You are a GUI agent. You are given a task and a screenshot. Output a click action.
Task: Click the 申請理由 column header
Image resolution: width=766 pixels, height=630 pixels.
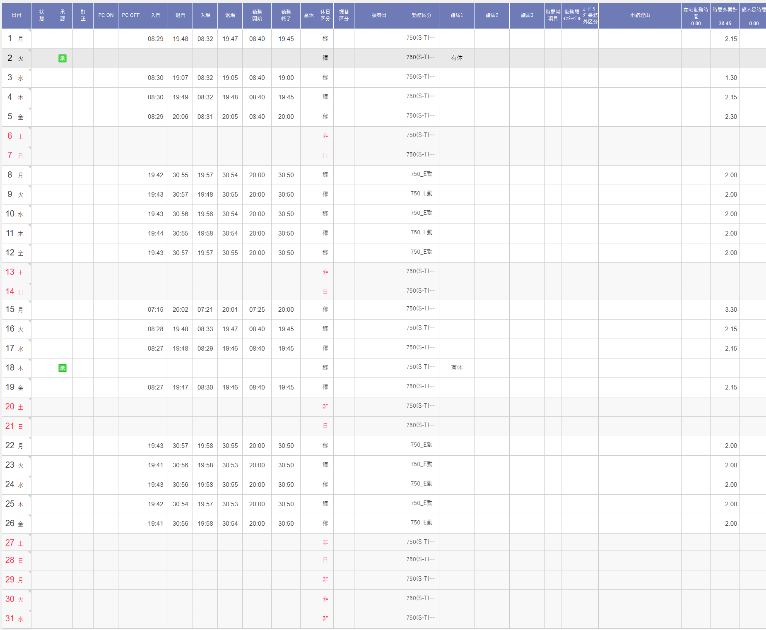640,15
